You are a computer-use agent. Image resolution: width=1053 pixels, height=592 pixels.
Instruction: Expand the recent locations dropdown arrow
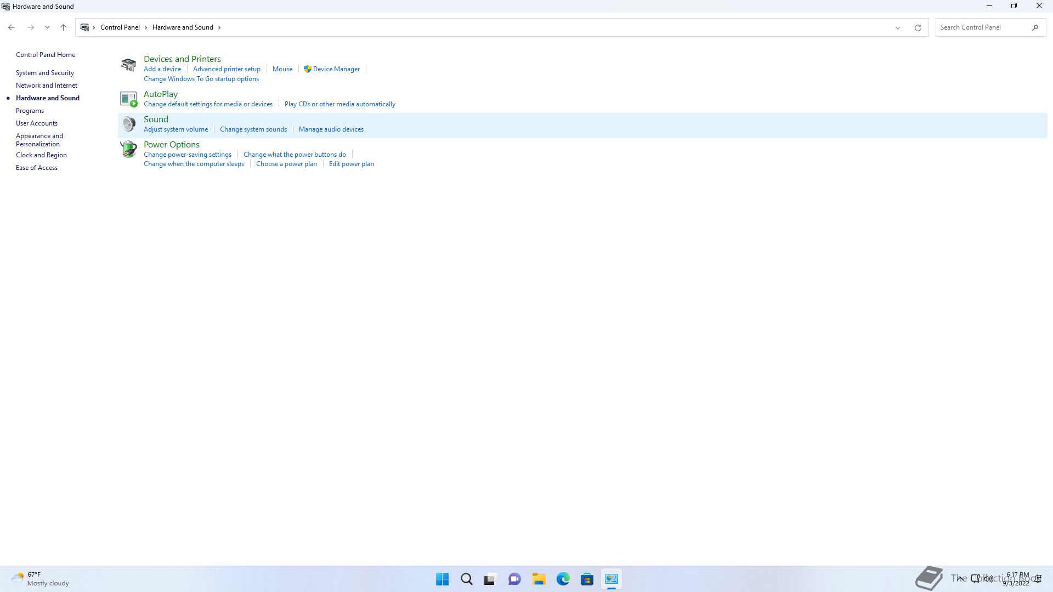47,27
